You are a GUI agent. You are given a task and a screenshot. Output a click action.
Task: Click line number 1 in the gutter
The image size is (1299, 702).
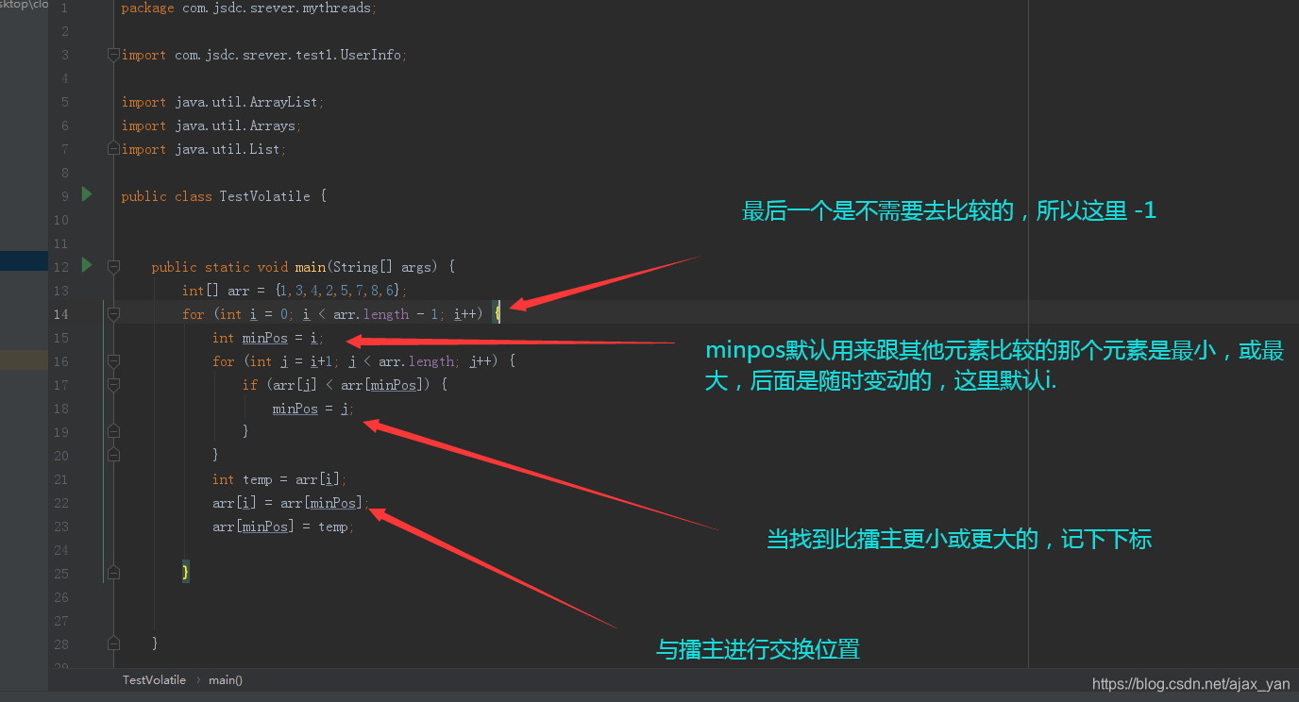click(x=64, y=8)
